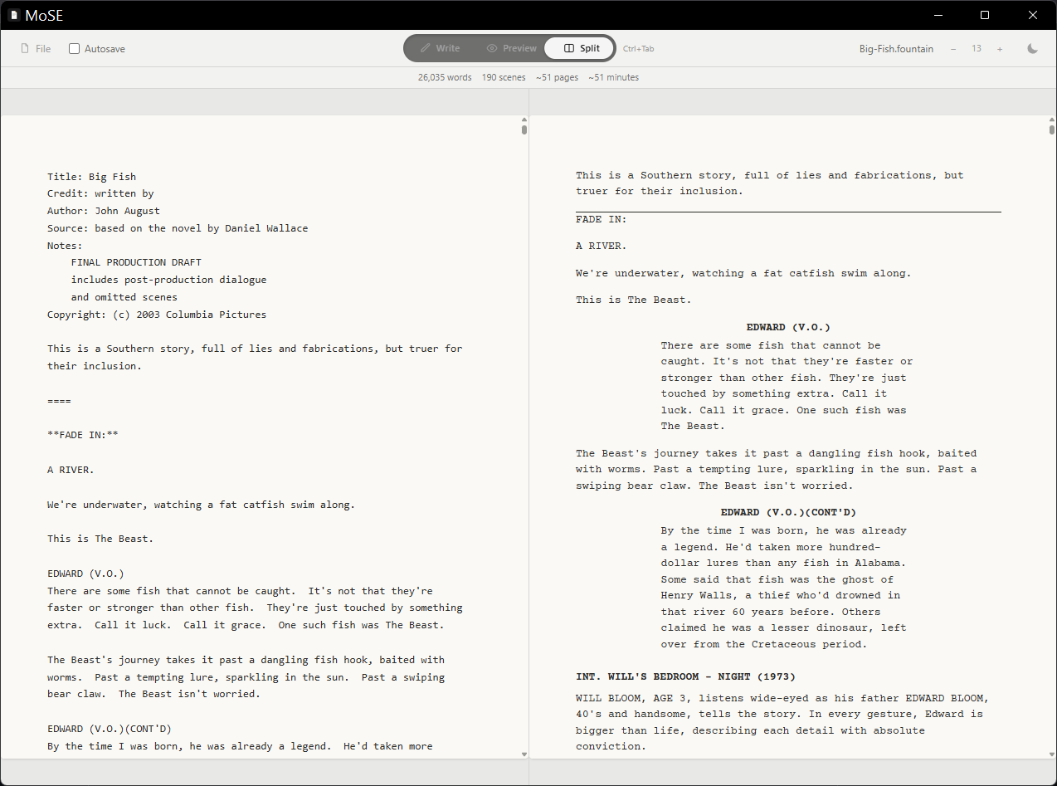Click 'includes post-production dialogue' line
This screenshot has width=1057, height=786.
pos(168,280)
